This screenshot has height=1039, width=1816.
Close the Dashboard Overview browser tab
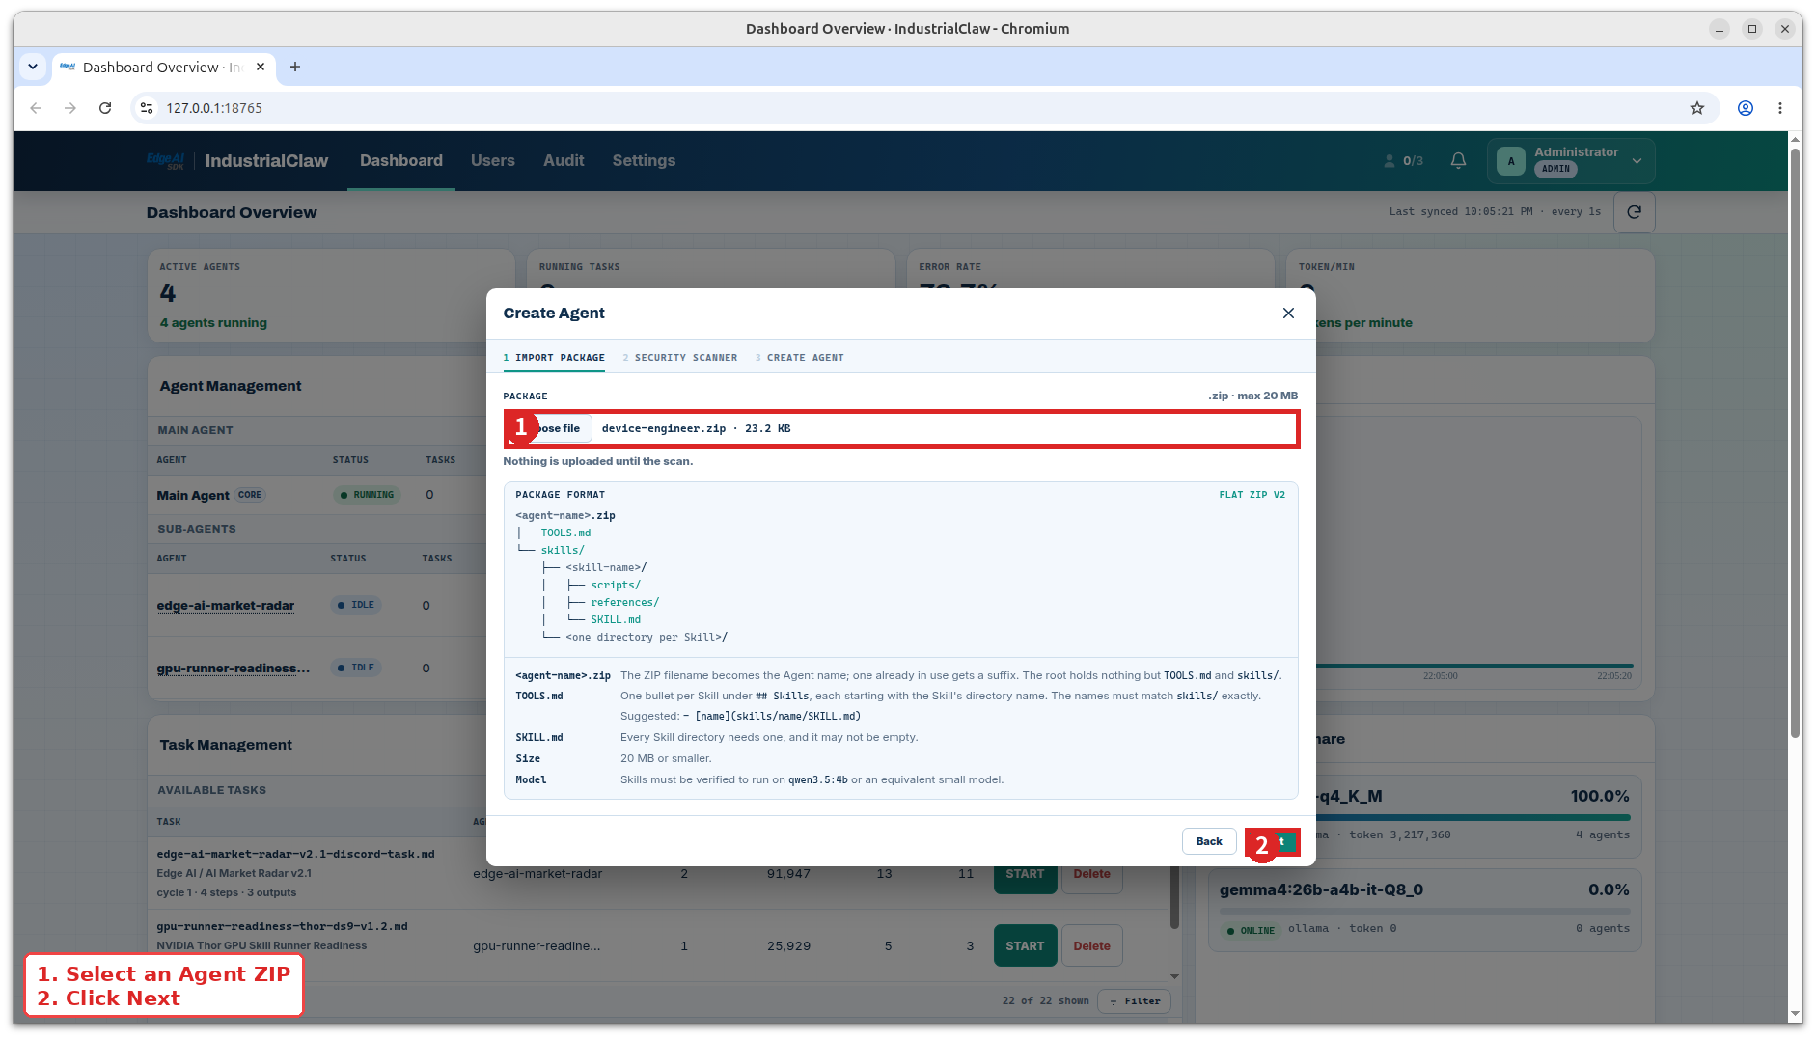point(261,67)
